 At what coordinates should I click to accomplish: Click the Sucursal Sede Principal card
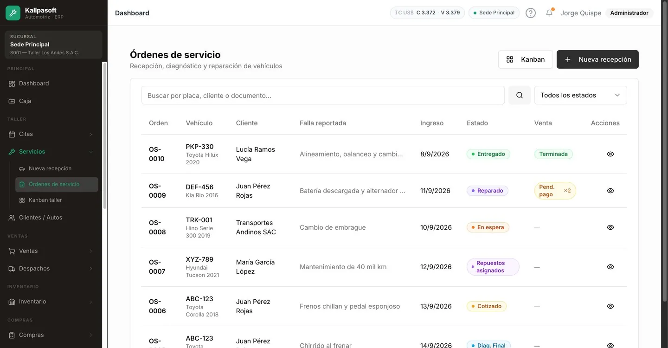coord(53,45)
